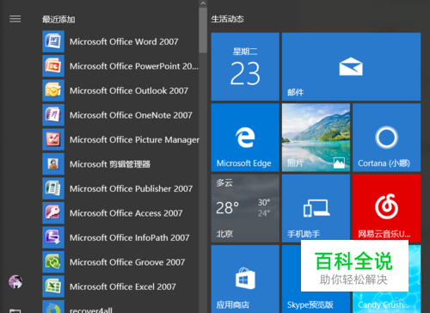Select Microsoft Office Publisher 2007 label
430x313 pixels.
(x=131, y=189)
